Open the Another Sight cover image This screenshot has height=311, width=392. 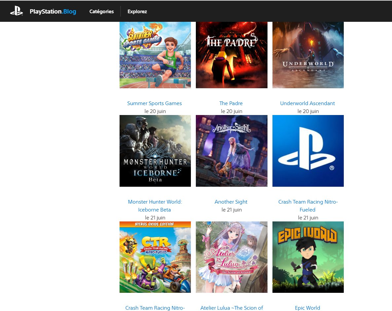coord(232,151)
